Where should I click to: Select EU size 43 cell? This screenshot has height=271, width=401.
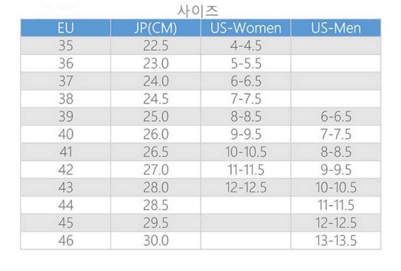(x=66, y=188)
